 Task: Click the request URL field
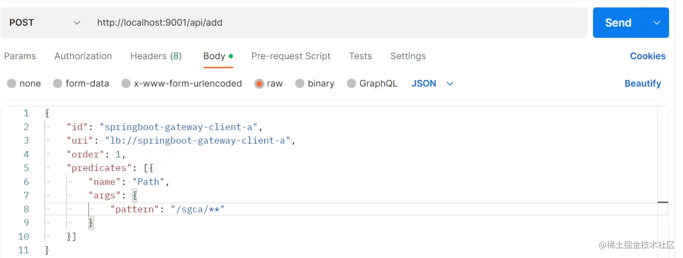(x=337, y=23)
